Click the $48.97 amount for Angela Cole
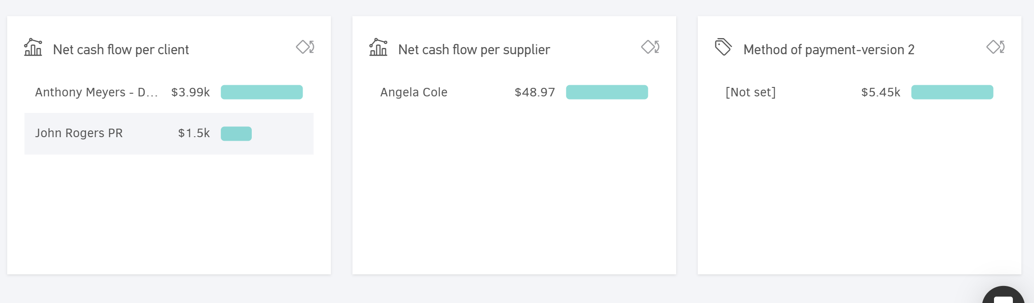 pos(535,92)
